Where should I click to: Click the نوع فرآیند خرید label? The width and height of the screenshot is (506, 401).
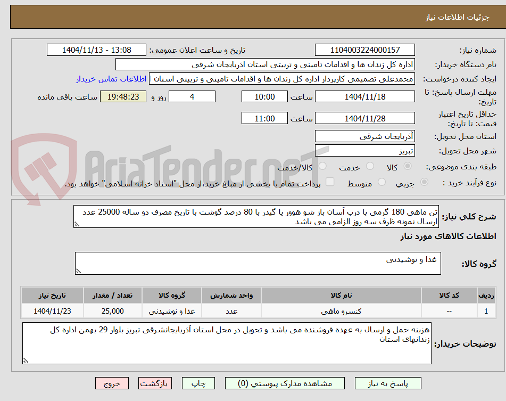[469, 183]
